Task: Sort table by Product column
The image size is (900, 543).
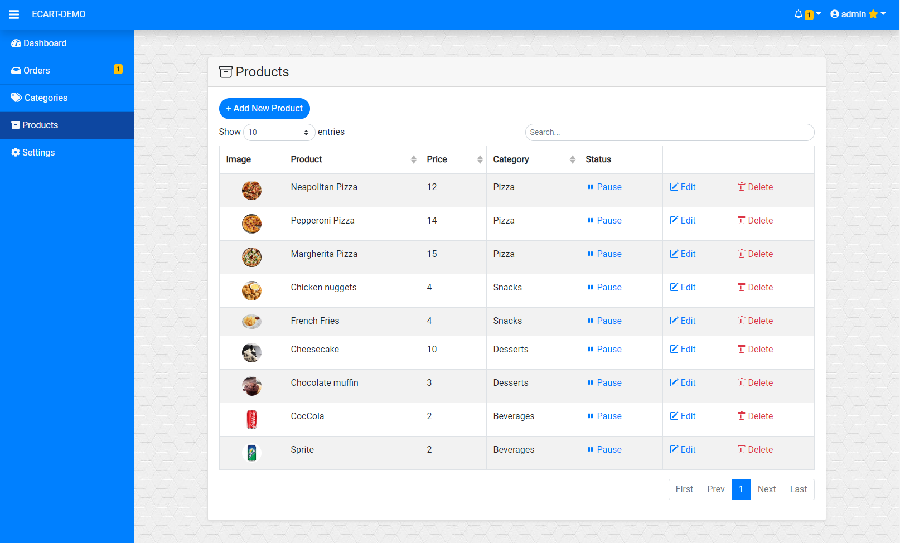Action: [352, 159]
